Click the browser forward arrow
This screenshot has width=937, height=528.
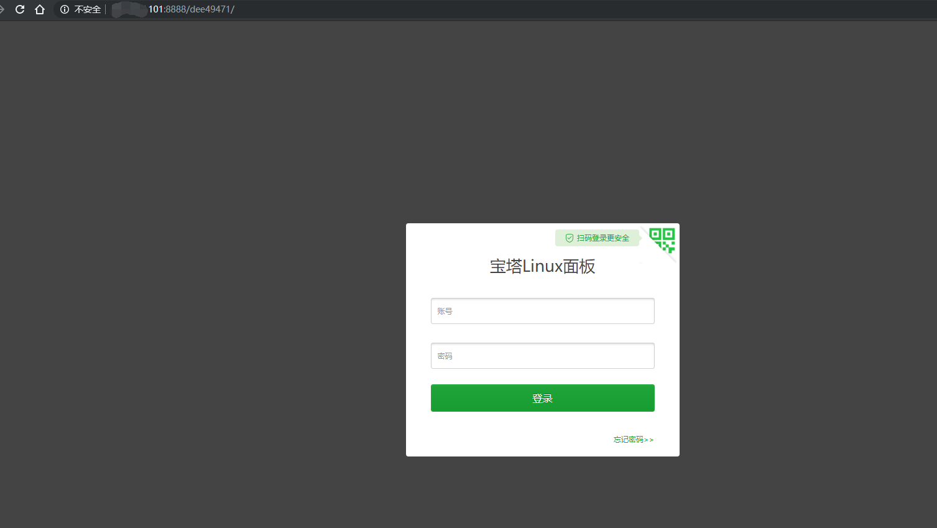pos(2,9)
